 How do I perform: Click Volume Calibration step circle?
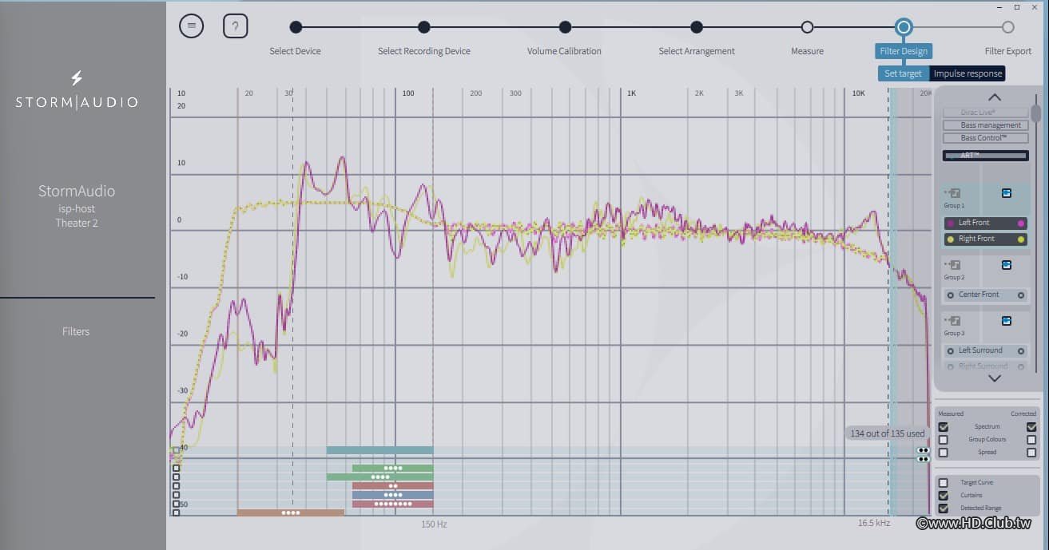click(x=565, y=27)
